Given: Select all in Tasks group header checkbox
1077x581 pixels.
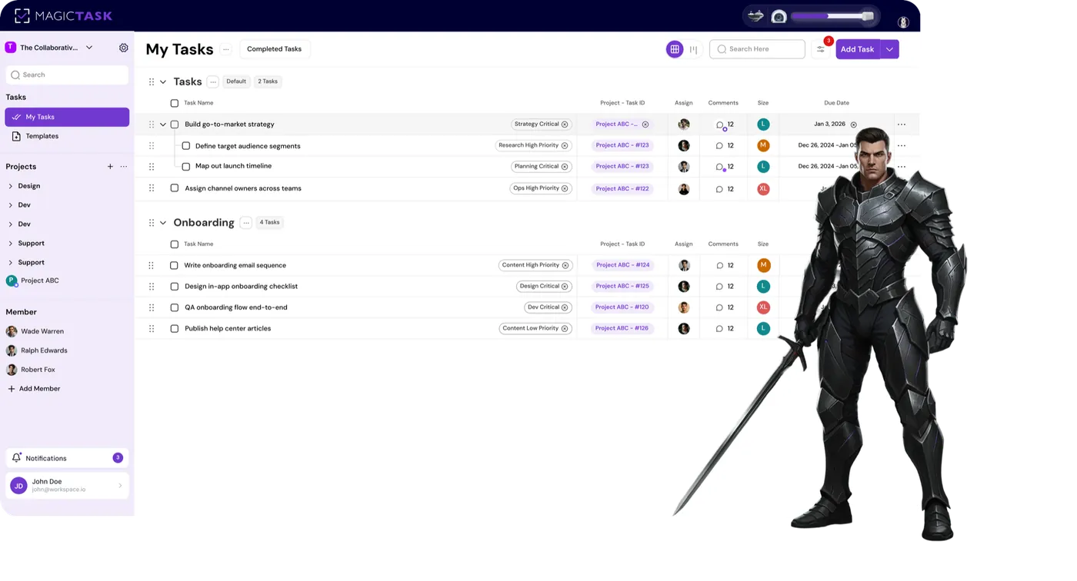Looking at the screenshot, I should pyautogui.click(x=175, y=103).
